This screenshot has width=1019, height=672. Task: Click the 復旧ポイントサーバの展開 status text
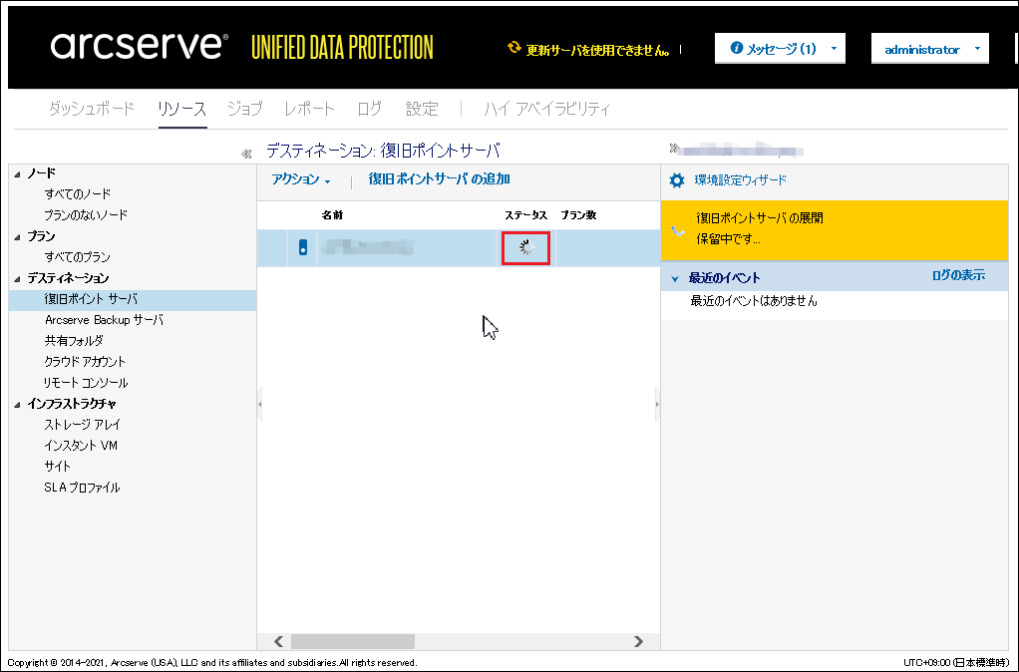click(760, 218)
